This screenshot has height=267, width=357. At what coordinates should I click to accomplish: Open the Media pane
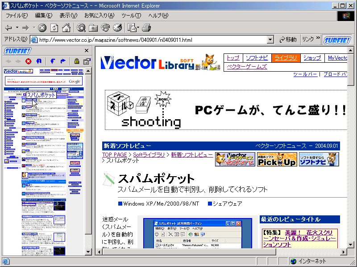(105, 28)
